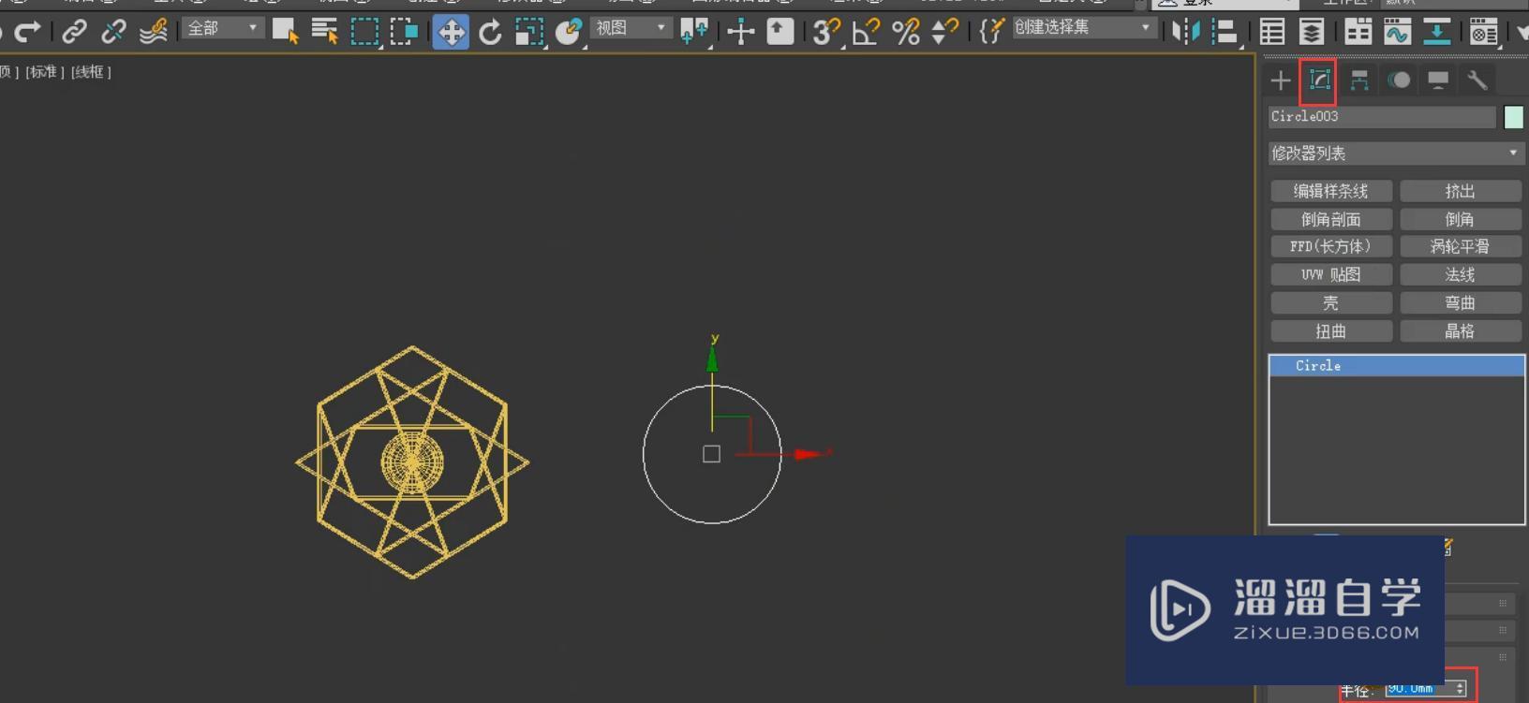
Task: Click the 晶格 modifier button
Action: click(1460, 331)
